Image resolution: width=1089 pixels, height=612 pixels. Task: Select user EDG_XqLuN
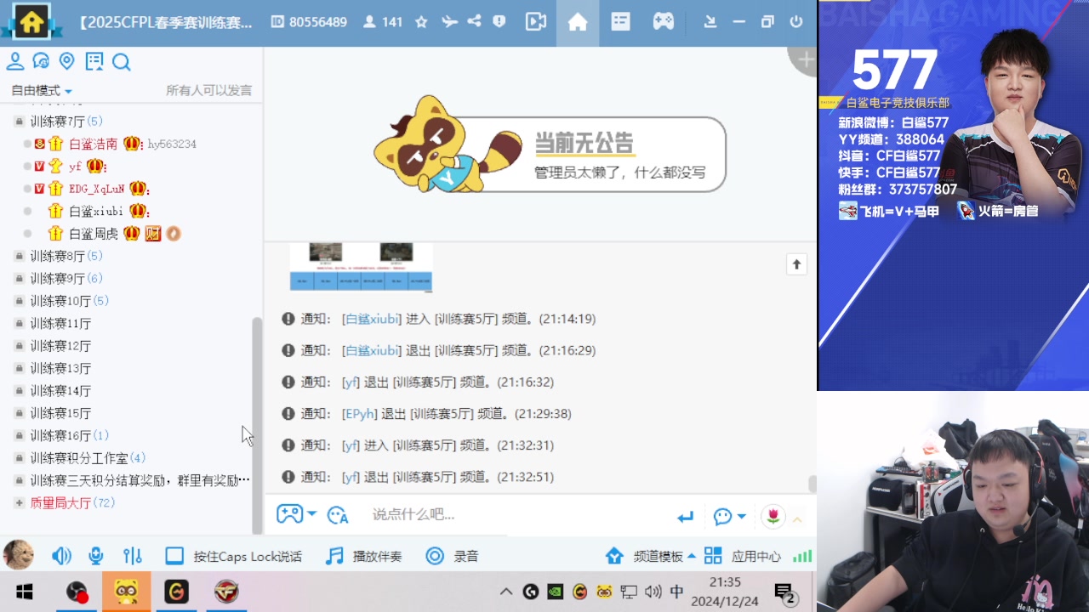pos(97,189)
